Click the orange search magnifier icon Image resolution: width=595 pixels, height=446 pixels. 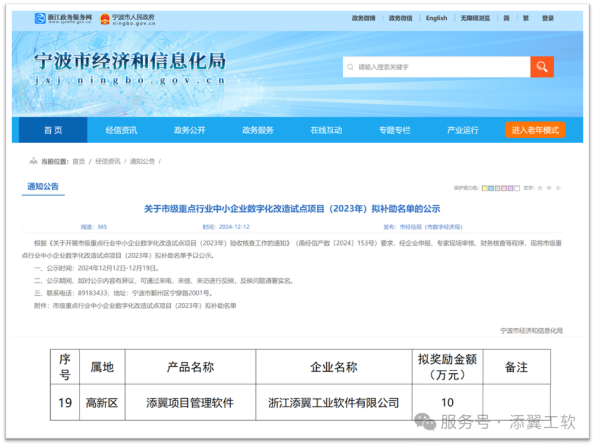[542, 67]
